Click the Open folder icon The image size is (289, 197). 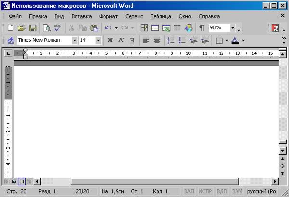22,28
